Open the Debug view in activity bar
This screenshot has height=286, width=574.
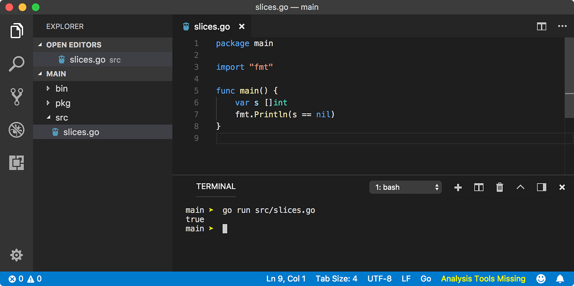tap(16, 130)
